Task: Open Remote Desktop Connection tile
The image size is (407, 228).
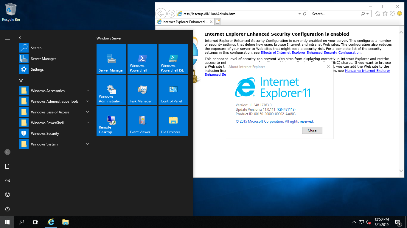Action: 111,121
